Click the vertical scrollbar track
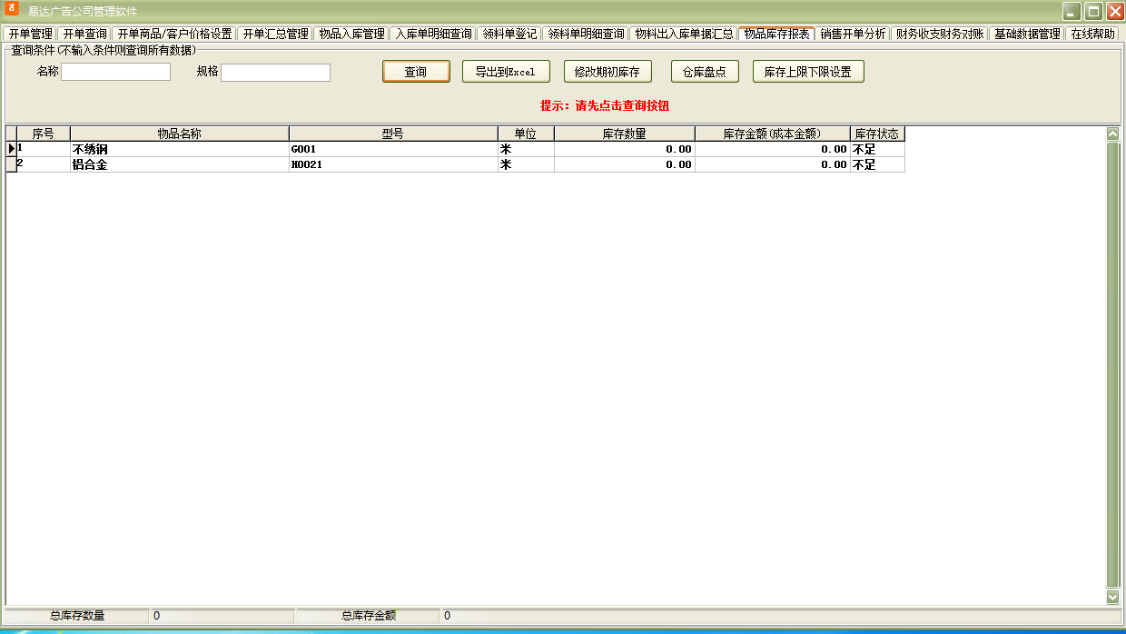Image resolution: width=1126 pixels, height=634 pixels. [x=1113, y=363]
